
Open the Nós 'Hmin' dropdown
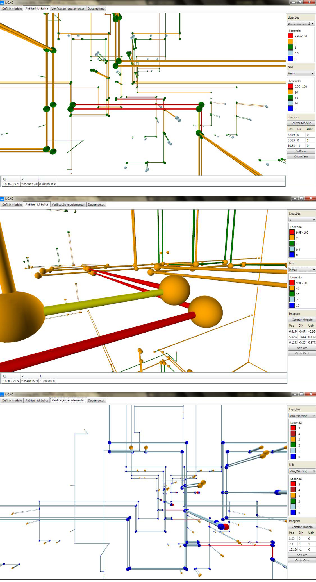(x=301, y=73)
